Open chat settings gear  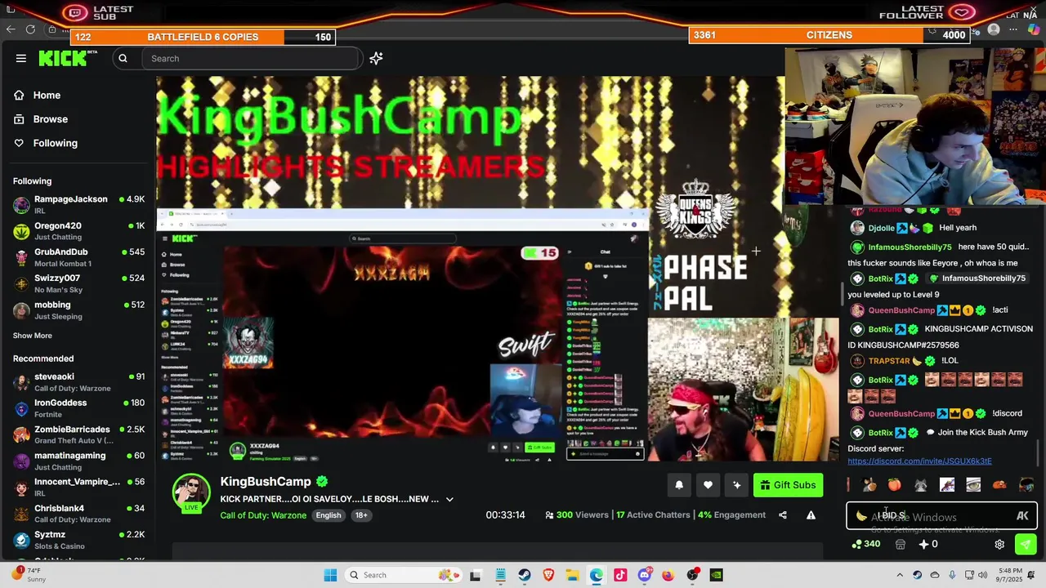[999, 544]
